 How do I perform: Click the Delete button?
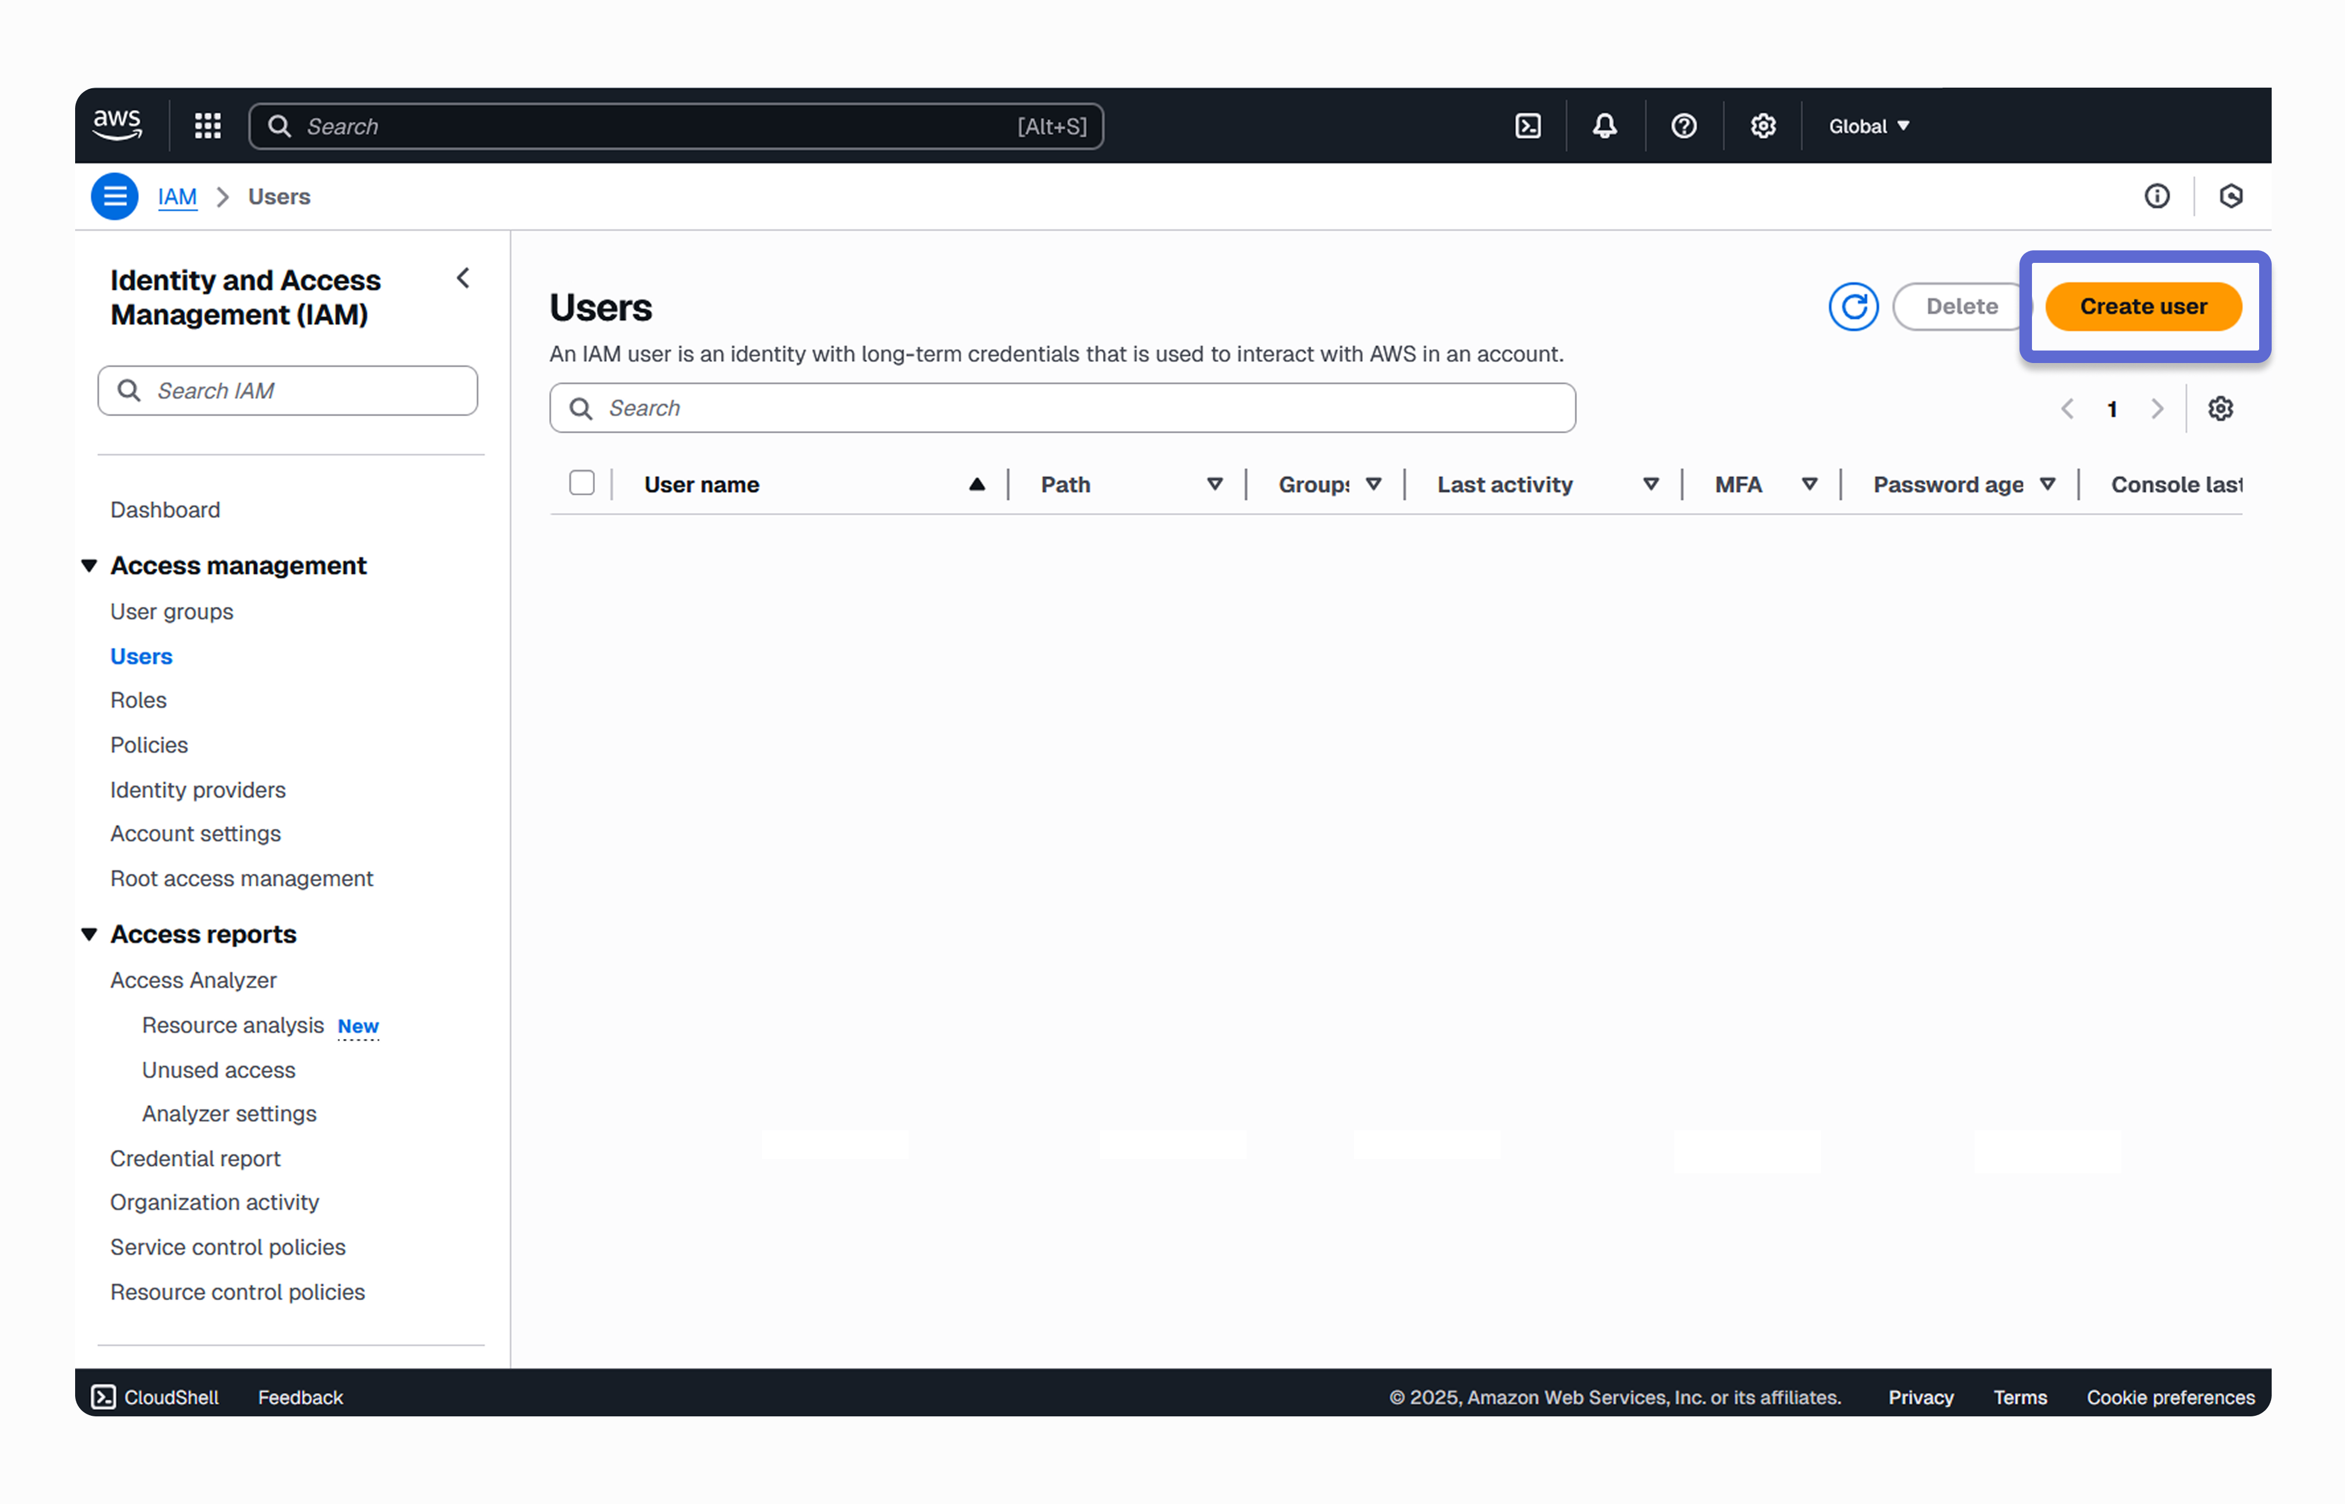click(x=1961, y=306)
